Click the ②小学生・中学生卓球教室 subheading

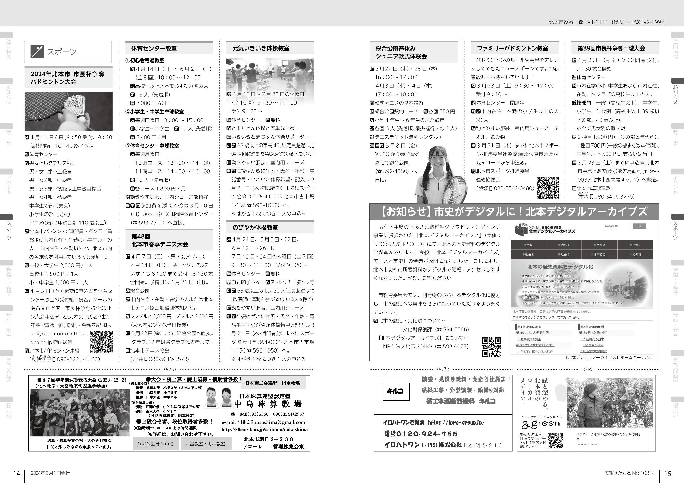pos(155,112)
